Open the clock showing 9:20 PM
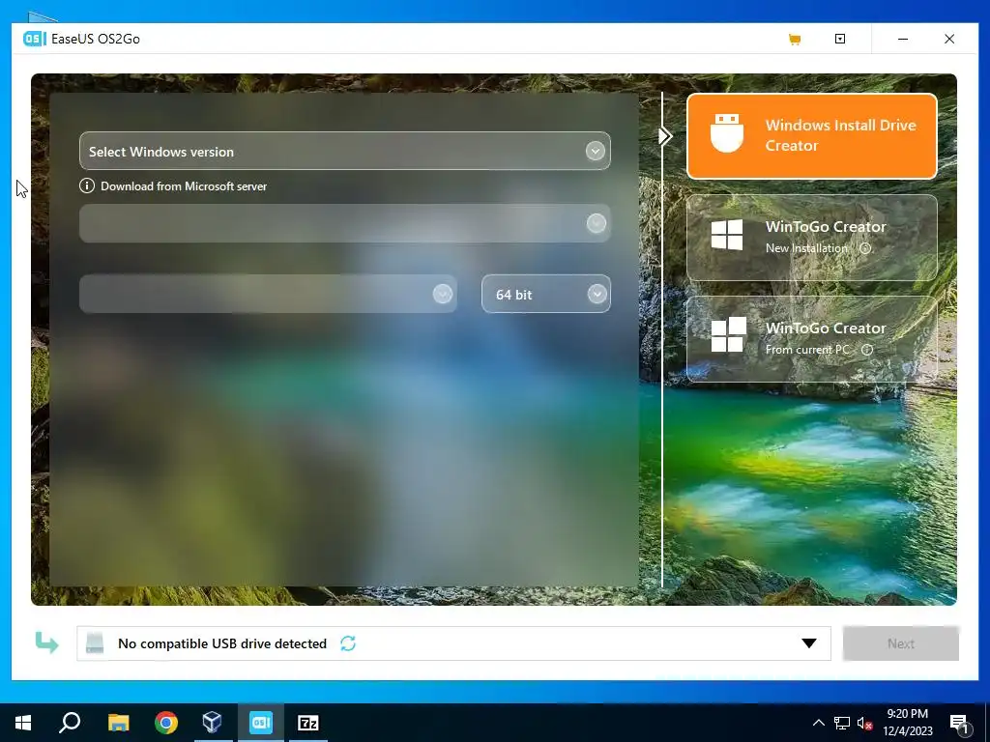990x742 pixels. [907, 723]
